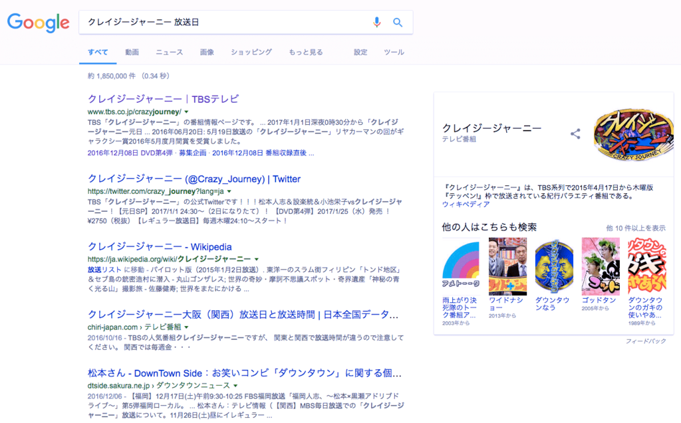Open the Crazy Journey logo image
The height and width of the screenshot is (423, 681).
(x=633, y=134)
